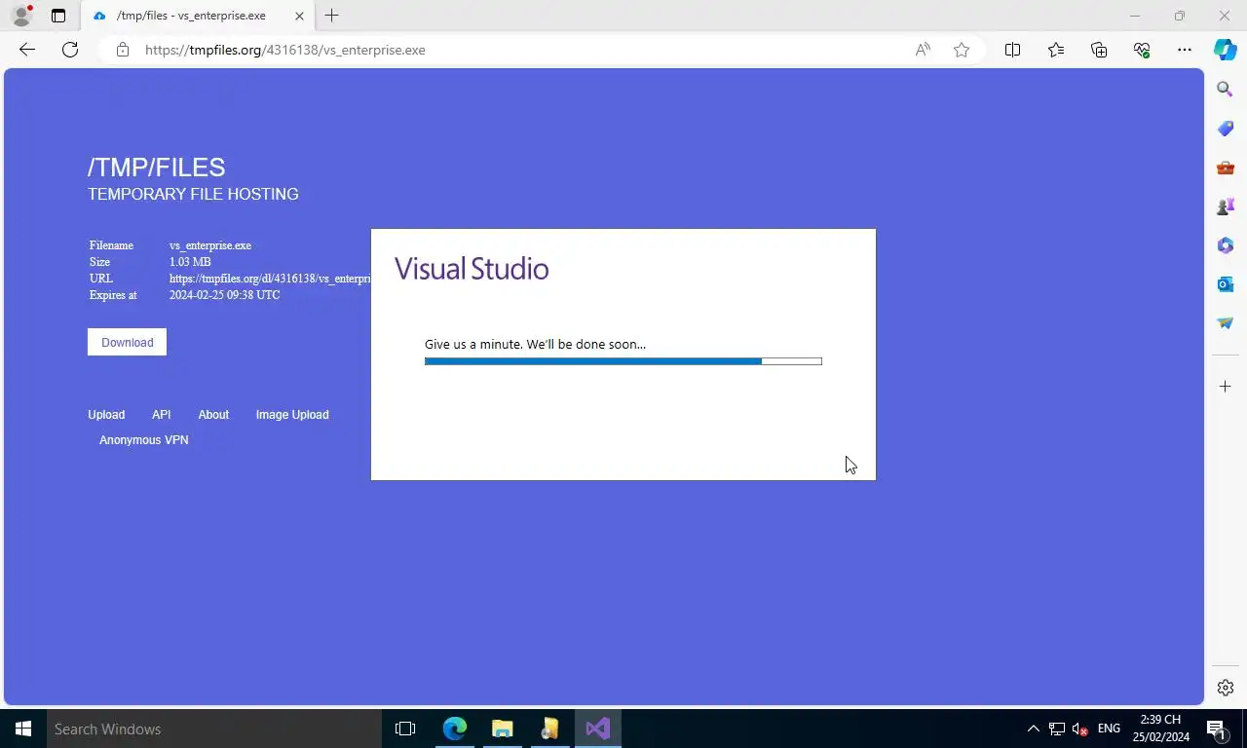Click the Download button
Screen dimensions: 1247x748
coord(127,342)
